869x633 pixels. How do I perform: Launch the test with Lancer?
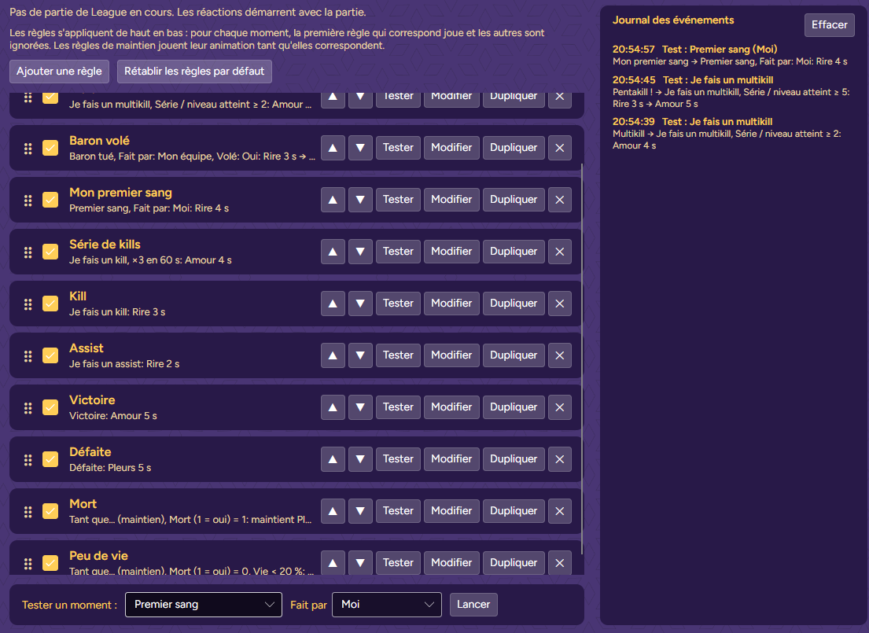(x=473, y=605)
